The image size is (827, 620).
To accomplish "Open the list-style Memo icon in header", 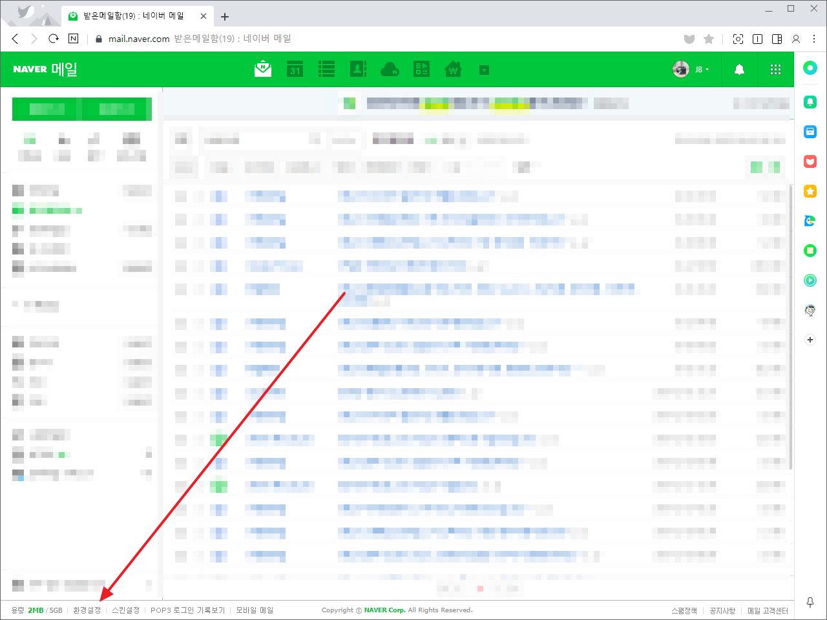I will (x=326, y=69).
